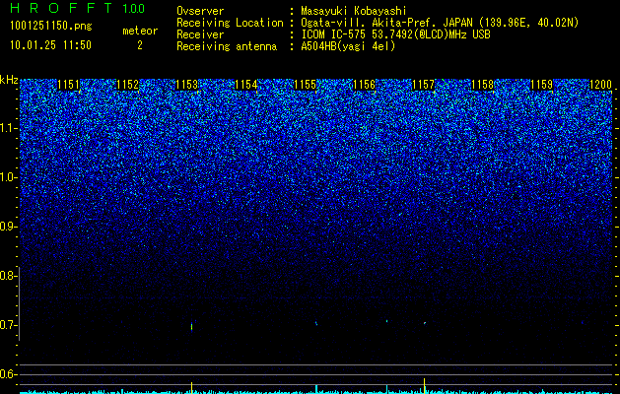Image resolution: width=620 pixels, height=394 pixels.
Task: Click the tall yellow level spike near 1157
Action: pos(424,386)
